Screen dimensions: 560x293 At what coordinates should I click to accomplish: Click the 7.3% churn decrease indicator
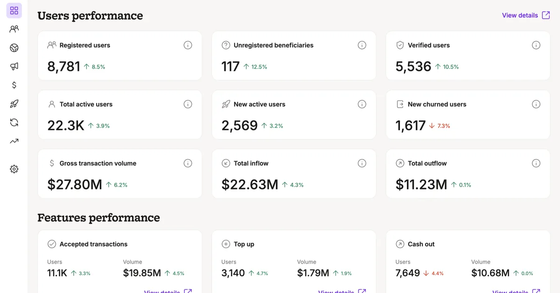tap(440, 126)
